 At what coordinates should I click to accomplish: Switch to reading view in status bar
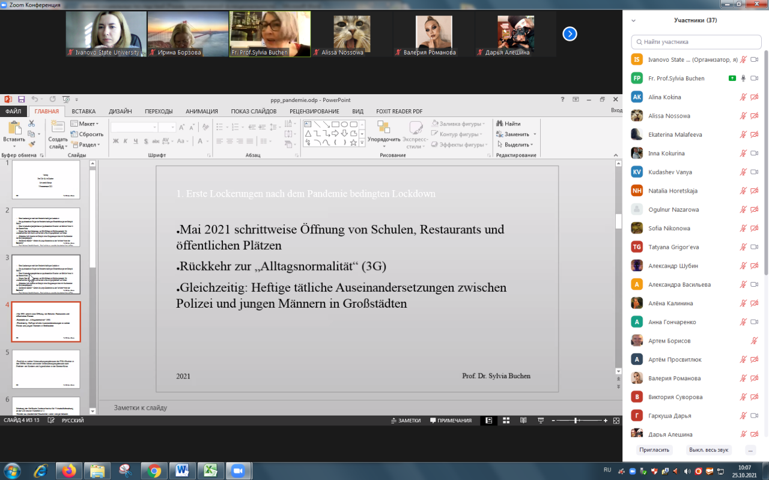pyautogui.click(x=523, y=421)
